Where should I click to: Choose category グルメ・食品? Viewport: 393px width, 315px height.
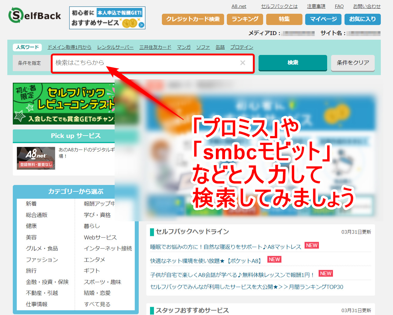(42, 249)
